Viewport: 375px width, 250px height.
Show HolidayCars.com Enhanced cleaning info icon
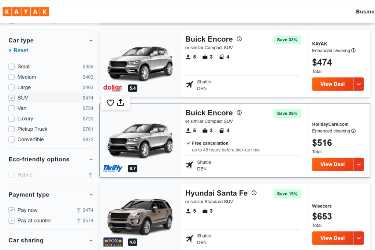click(x=353, y=131)
